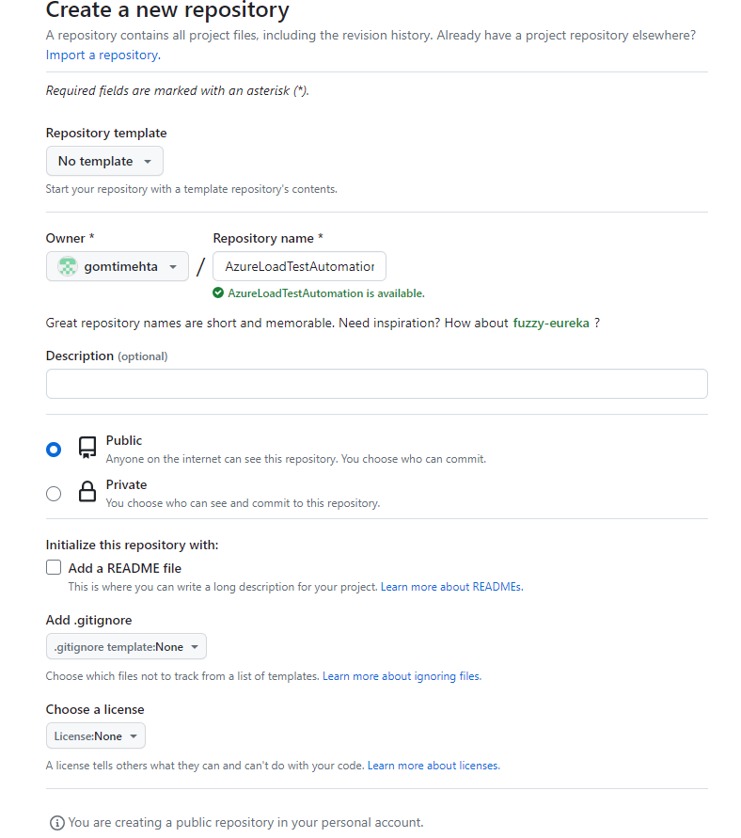Expand the License None dropdown

click(x=96, y=735)
